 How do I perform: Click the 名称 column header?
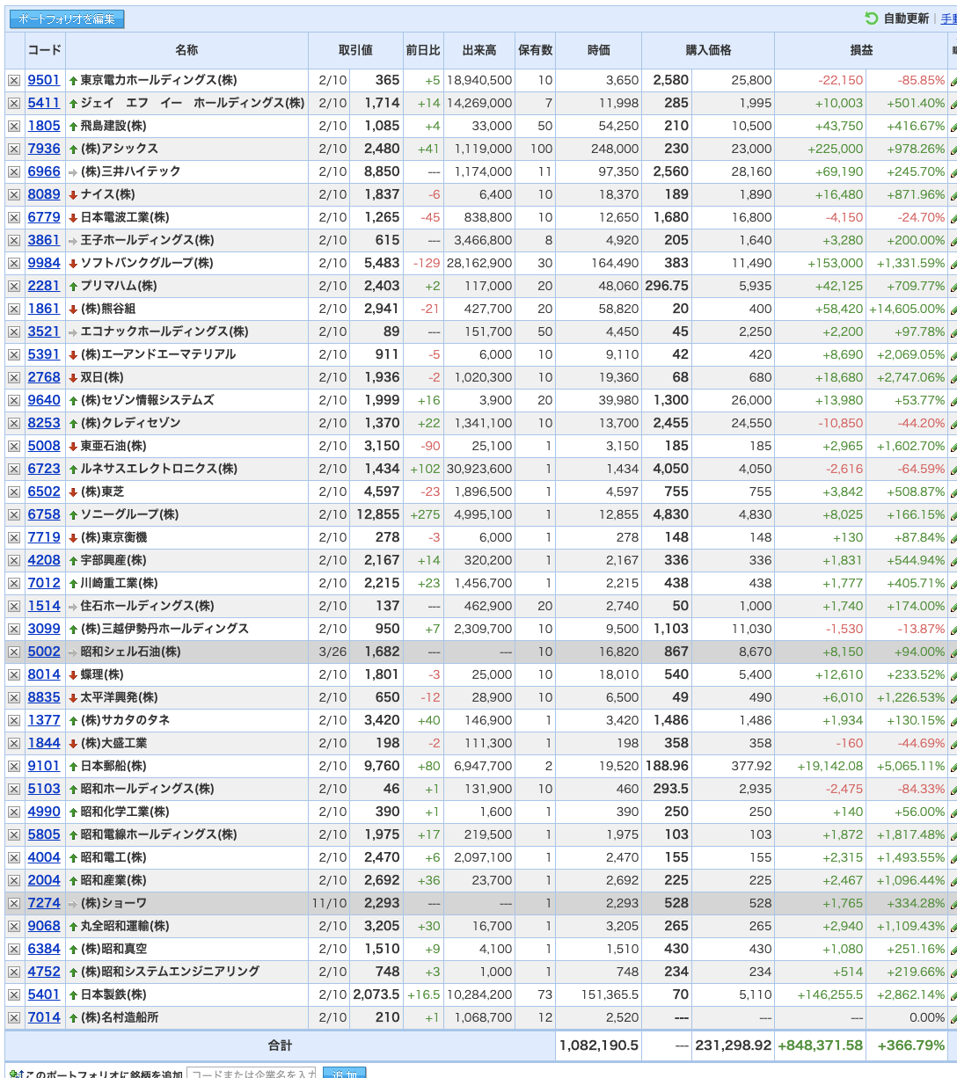click(x=186, y=50)
